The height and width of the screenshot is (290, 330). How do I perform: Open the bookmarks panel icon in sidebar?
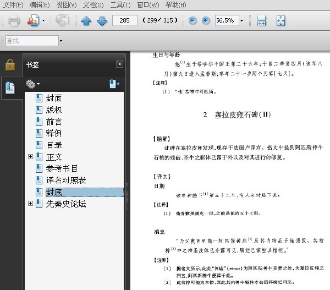click(10, 87)
